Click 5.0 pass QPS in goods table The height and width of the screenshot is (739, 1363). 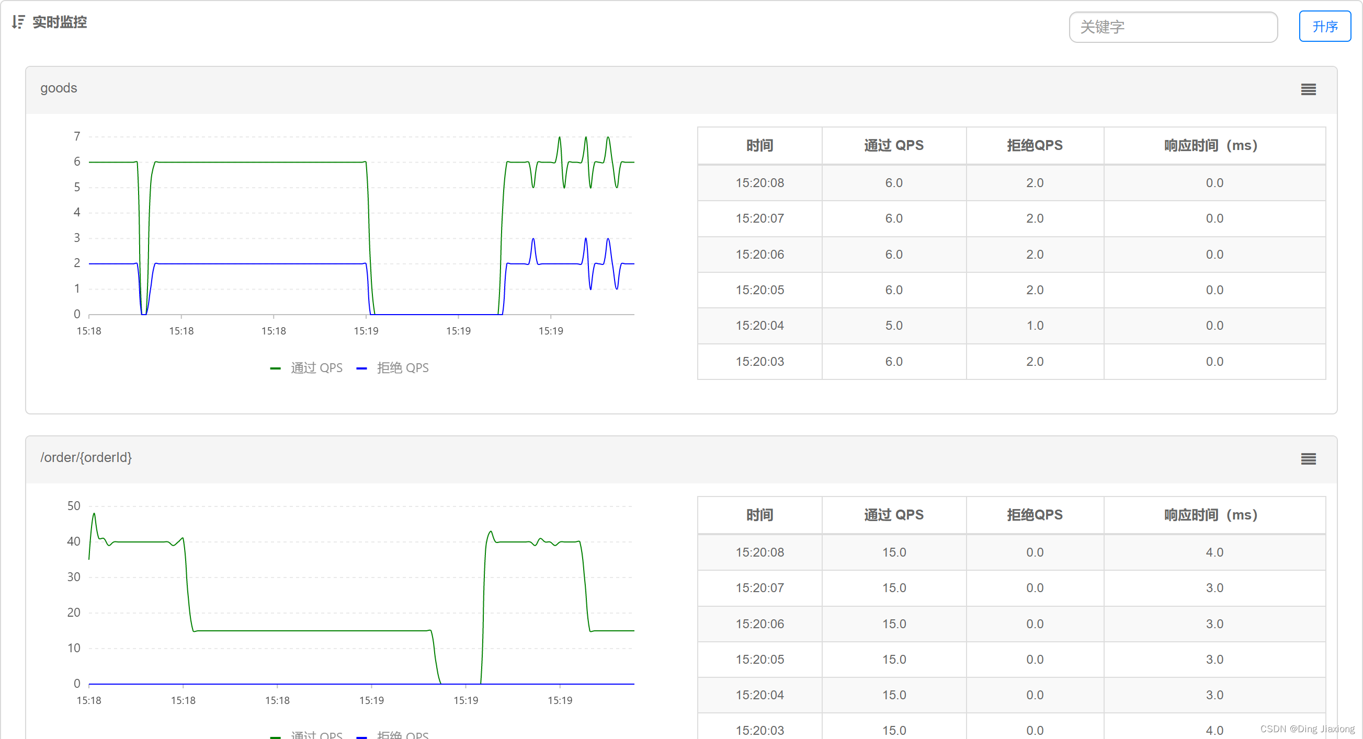click(x=894, y=326)
